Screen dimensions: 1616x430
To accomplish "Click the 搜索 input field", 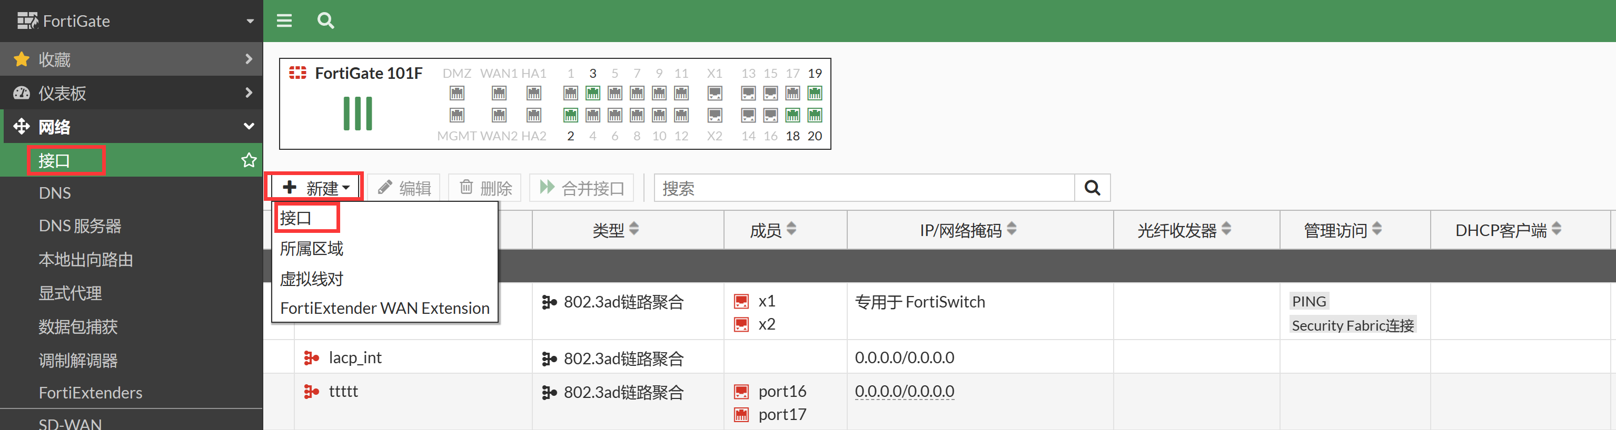I will coord(865,188).
